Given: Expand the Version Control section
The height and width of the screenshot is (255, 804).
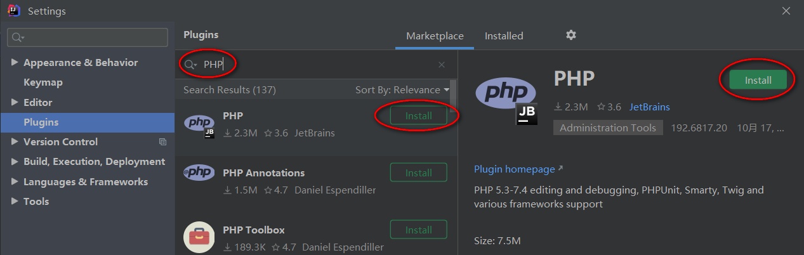Looking at the screenshot, I should (15, 142).
